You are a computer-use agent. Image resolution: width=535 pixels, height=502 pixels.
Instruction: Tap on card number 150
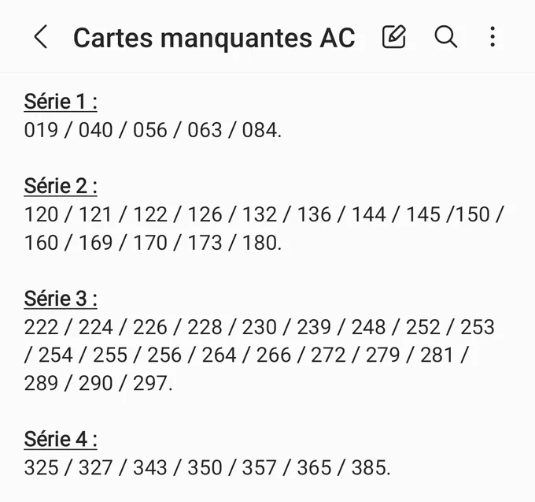coord(473,214)
